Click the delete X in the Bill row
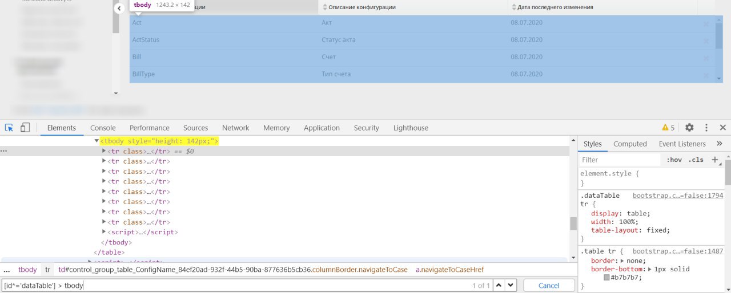 pos(706,58)
